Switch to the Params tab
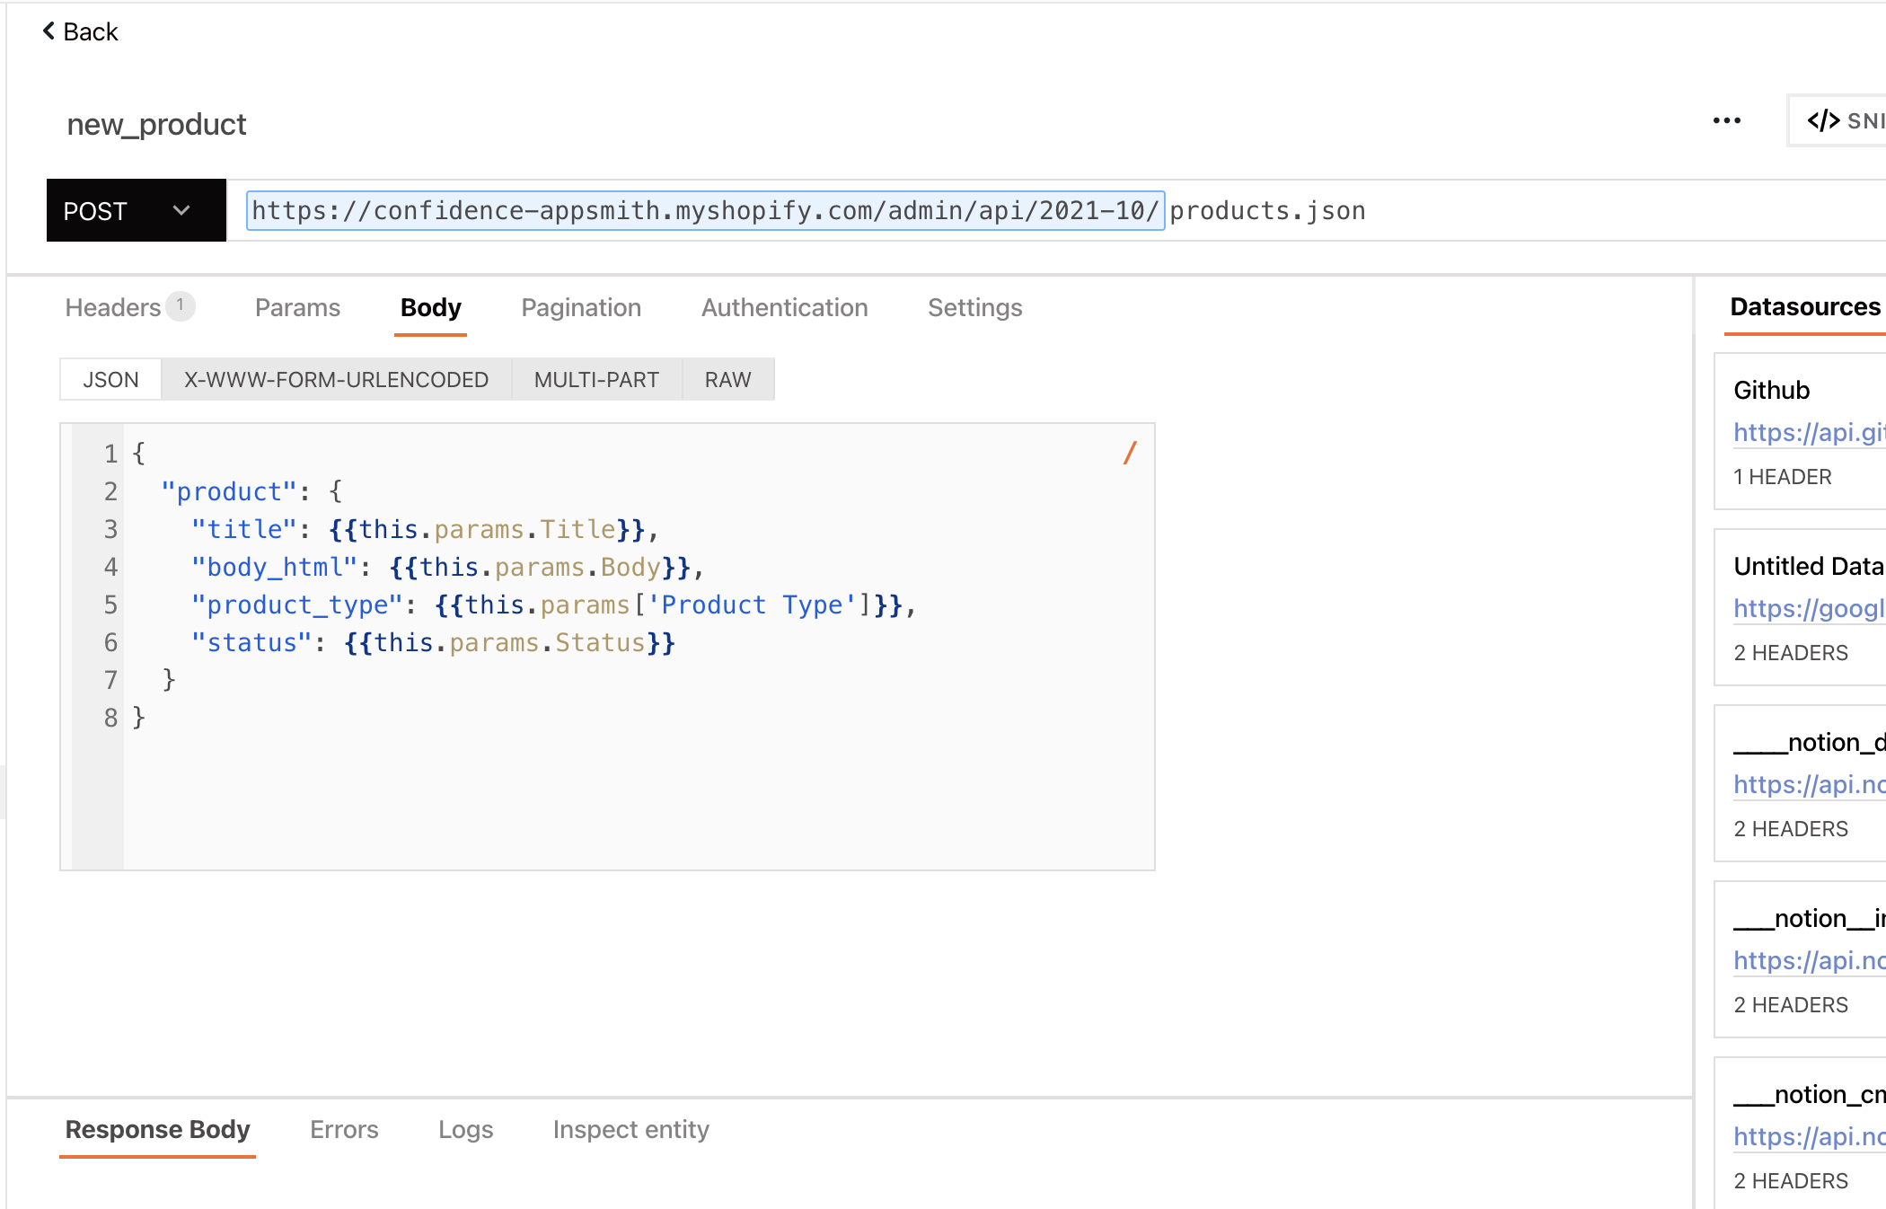The height and width of the screenshot is (1209, 1886). click(297, 307)
